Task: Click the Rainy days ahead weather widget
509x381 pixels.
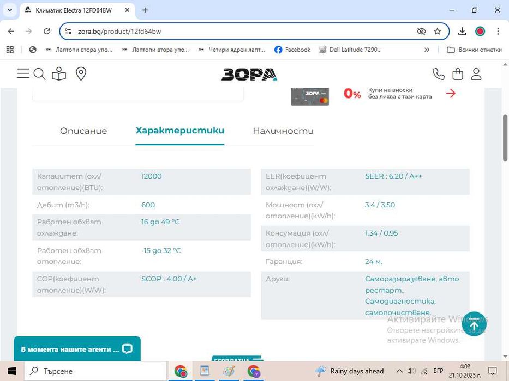Action: (x=349, y=371)
